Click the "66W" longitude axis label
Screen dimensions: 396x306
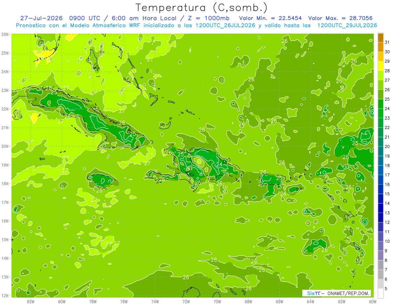coord(280,301)
